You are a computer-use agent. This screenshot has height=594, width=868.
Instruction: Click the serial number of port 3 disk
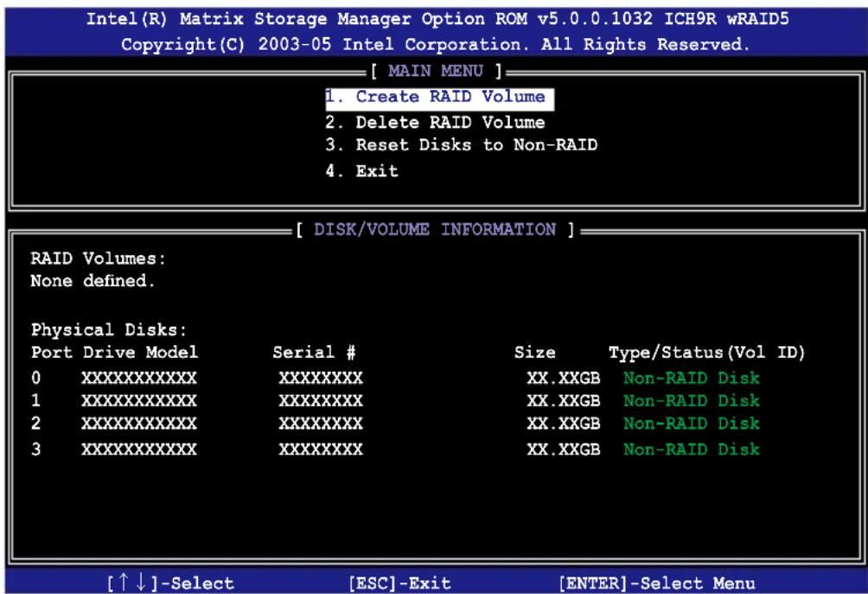[321, 449]
